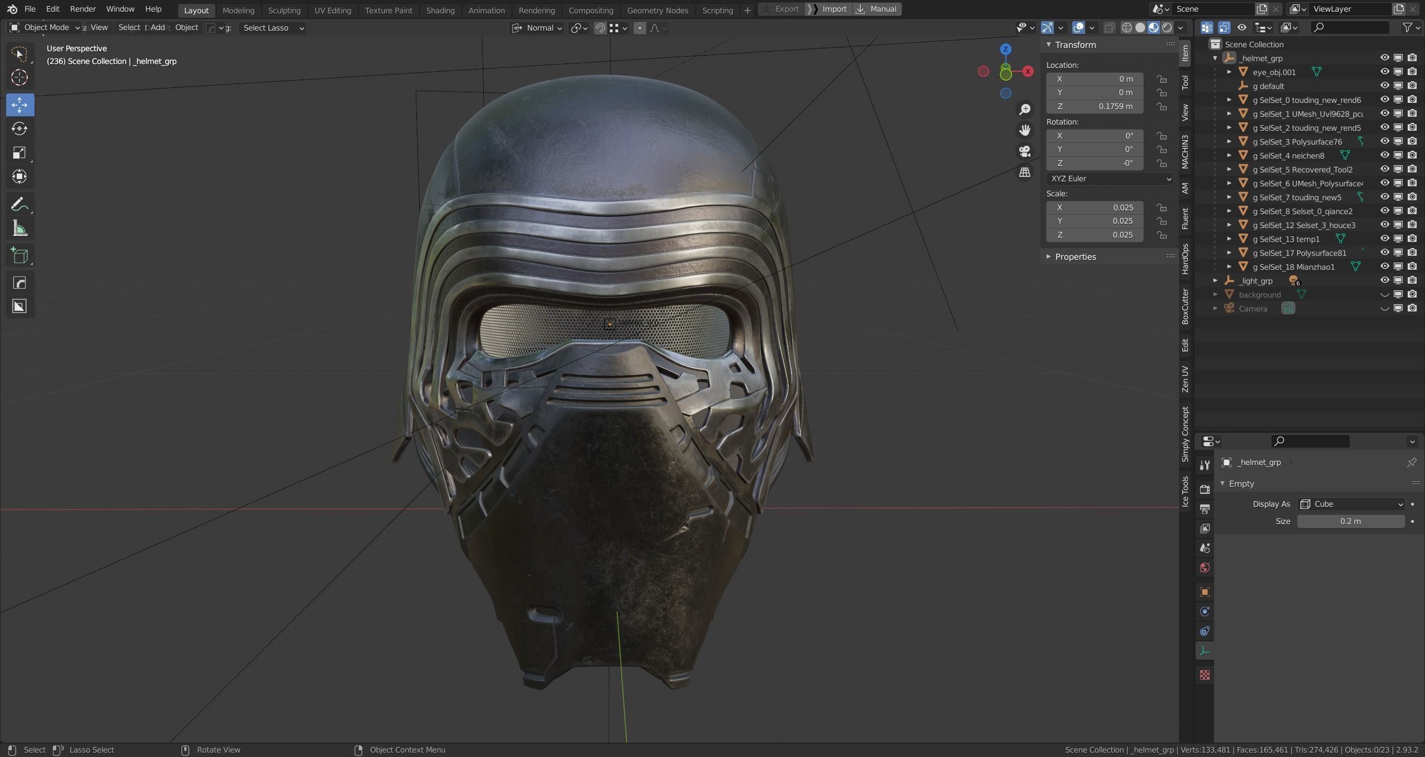Screen dimensions: 1425x757
Task: Open Render properties tab
Action: [x=1205, y=489]
